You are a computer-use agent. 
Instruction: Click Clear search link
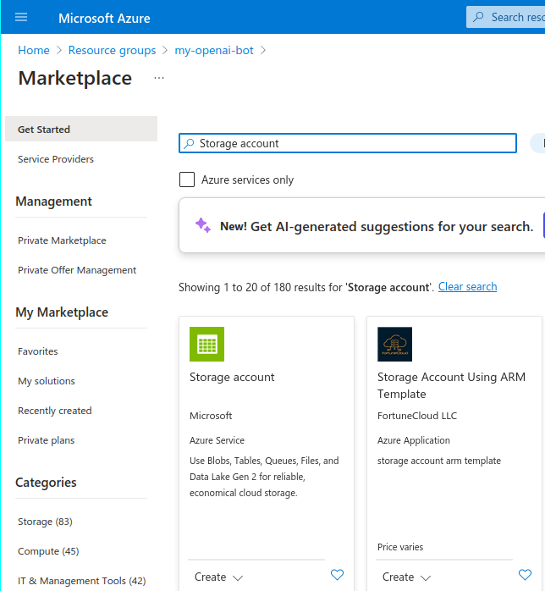(467, 287)
